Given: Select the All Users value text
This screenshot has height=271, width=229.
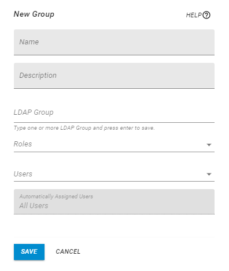Looking at the screenshot, I should [34, 206].
